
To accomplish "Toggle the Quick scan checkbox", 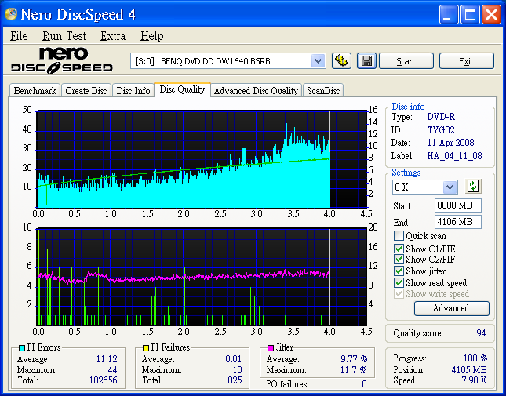I will coord(399,236).
